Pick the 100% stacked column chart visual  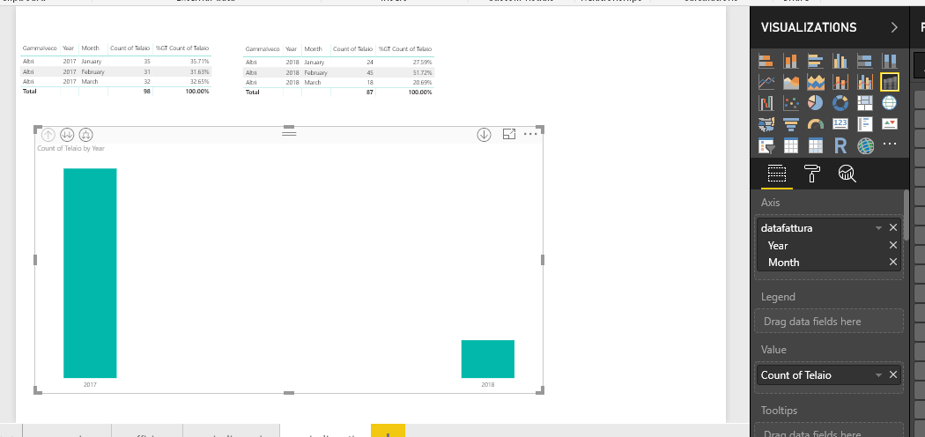(890, 61)
